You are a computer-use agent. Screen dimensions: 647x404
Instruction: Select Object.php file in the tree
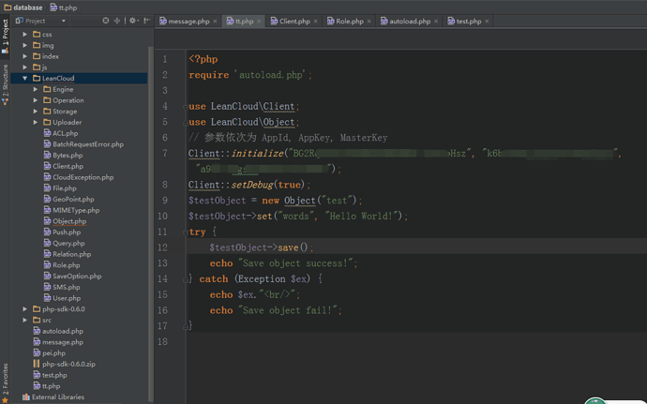coord(69,221)
